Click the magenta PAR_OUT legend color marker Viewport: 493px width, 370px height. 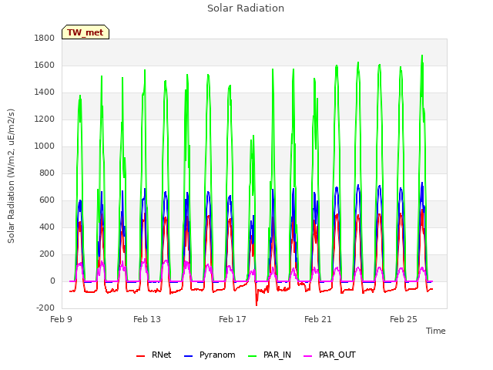tap(308, 356)
